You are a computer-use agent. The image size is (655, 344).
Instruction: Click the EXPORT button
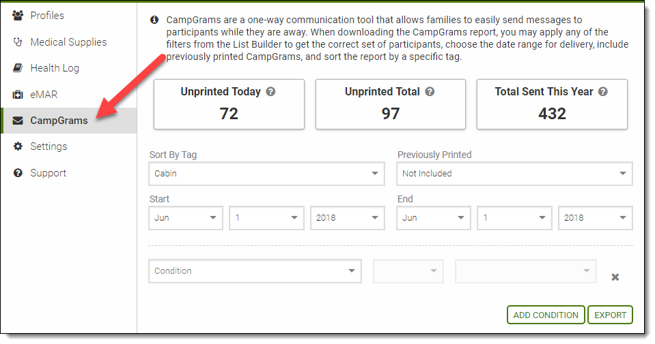tap(610, 315)
